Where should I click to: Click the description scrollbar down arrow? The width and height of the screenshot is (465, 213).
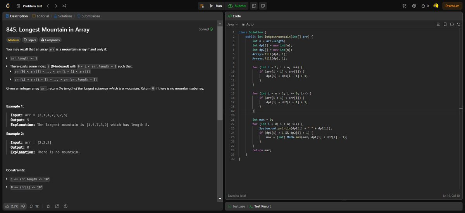coord(220,199)
